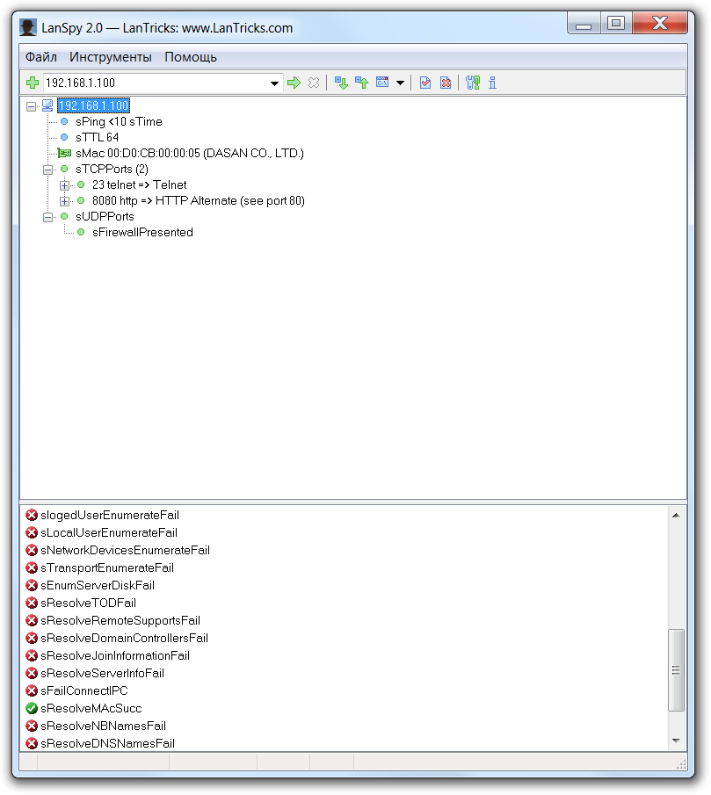Click the blue info about icon
The height and width of the screenshot is (795, 711).
(x=492, y=83)
